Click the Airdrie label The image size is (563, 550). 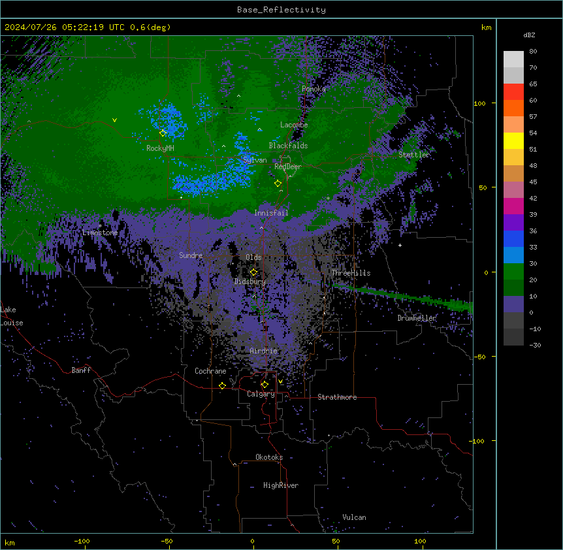tap(264, 351)
